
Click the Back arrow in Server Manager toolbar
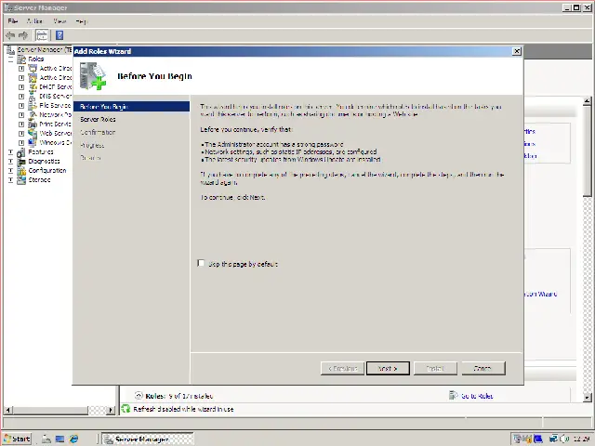click(10, 35)
